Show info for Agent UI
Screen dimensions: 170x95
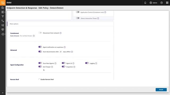(x=73, y=63)
